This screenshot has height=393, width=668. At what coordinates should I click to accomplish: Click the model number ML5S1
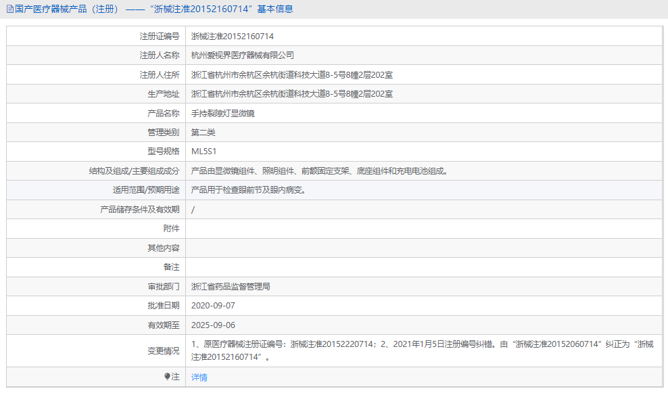pyautogui.click(x=203, y=152)
